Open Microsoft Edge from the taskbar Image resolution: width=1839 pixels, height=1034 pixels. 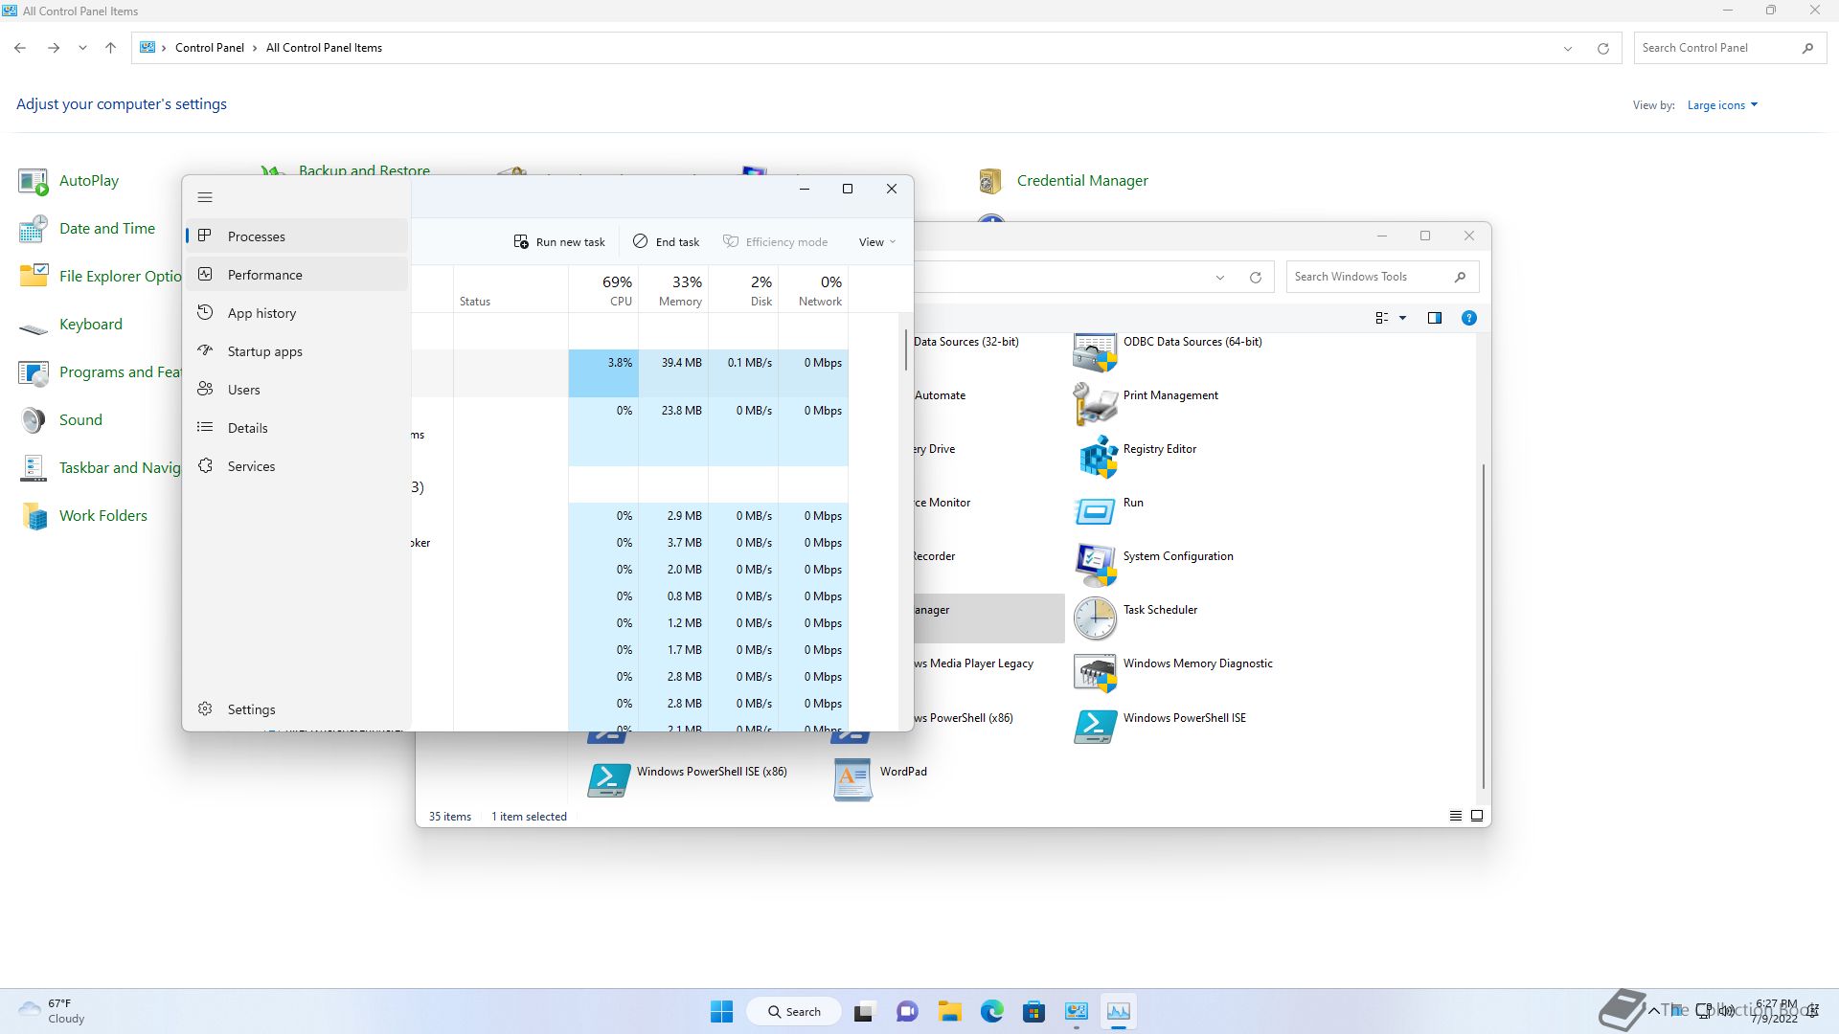[991, 1011]
